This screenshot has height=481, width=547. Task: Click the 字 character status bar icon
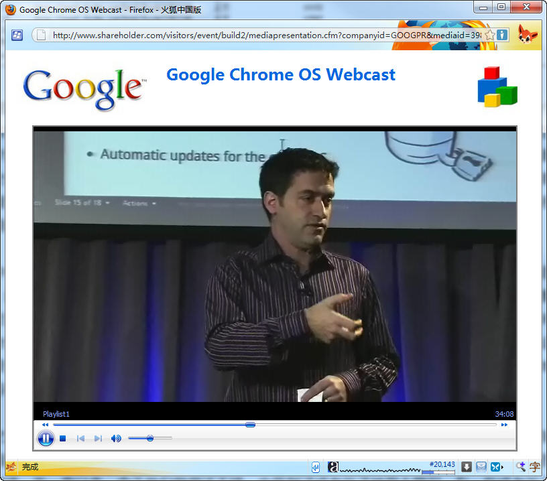(x=535, y=467)
